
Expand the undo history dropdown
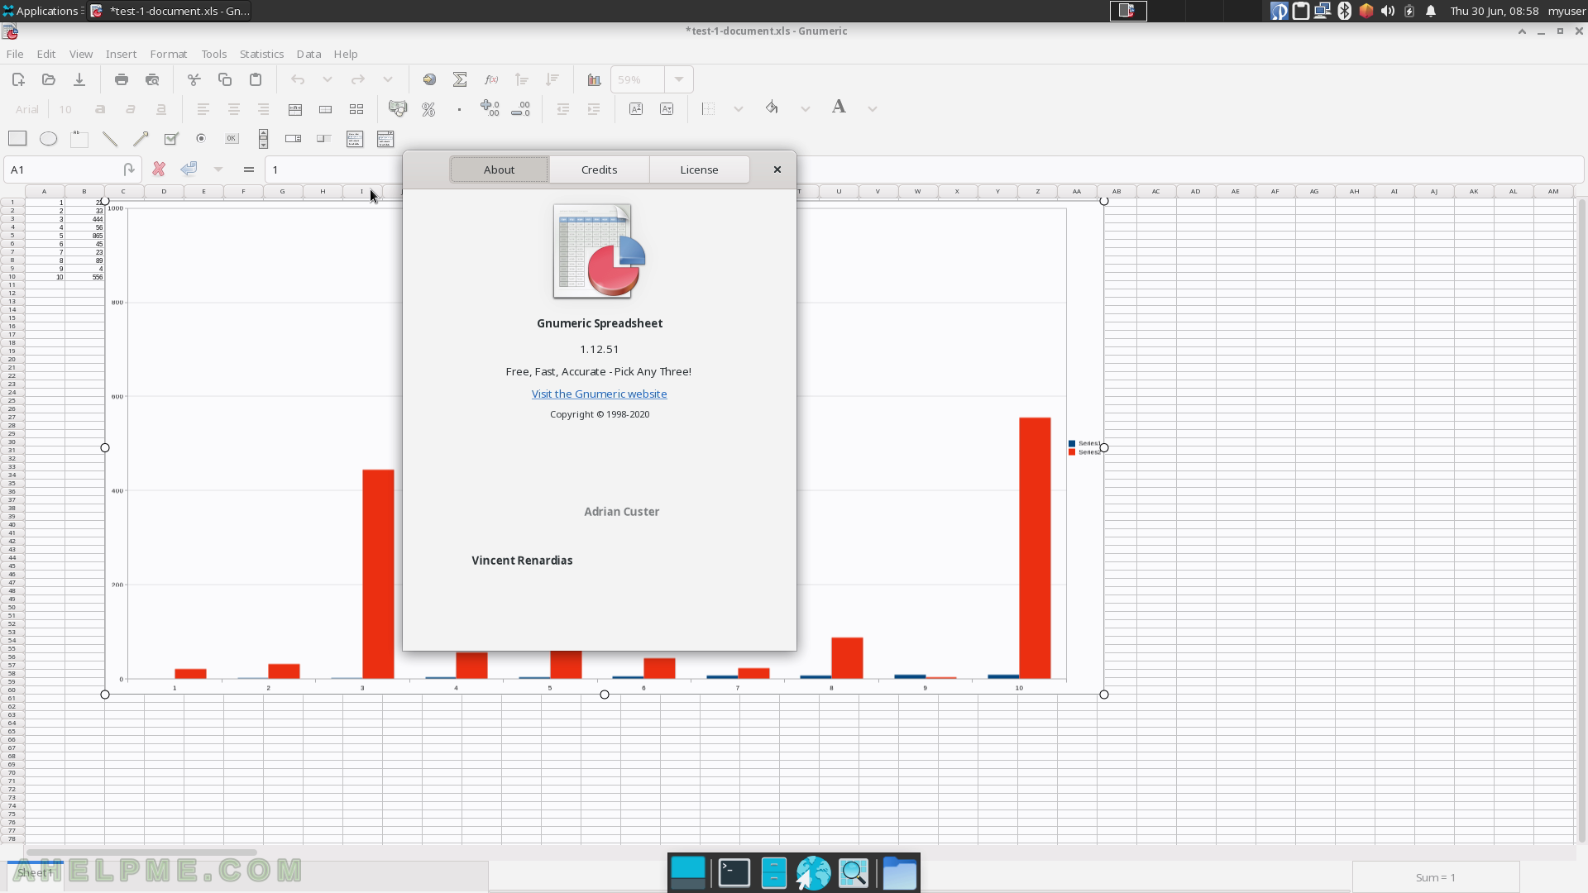coord(328,79)
